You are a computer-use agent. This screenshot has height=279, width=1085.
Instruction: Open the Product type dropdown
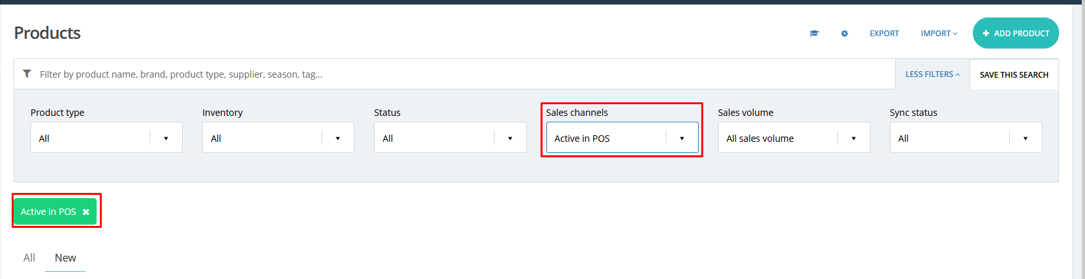(x=106, y=138)
